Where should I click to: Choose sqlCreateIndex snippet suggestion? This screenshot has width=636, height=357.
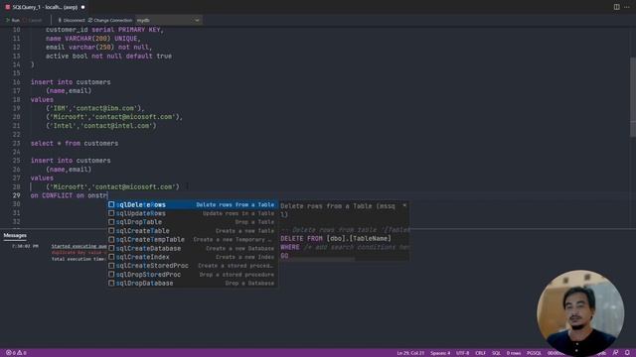(x=193, y=257)
